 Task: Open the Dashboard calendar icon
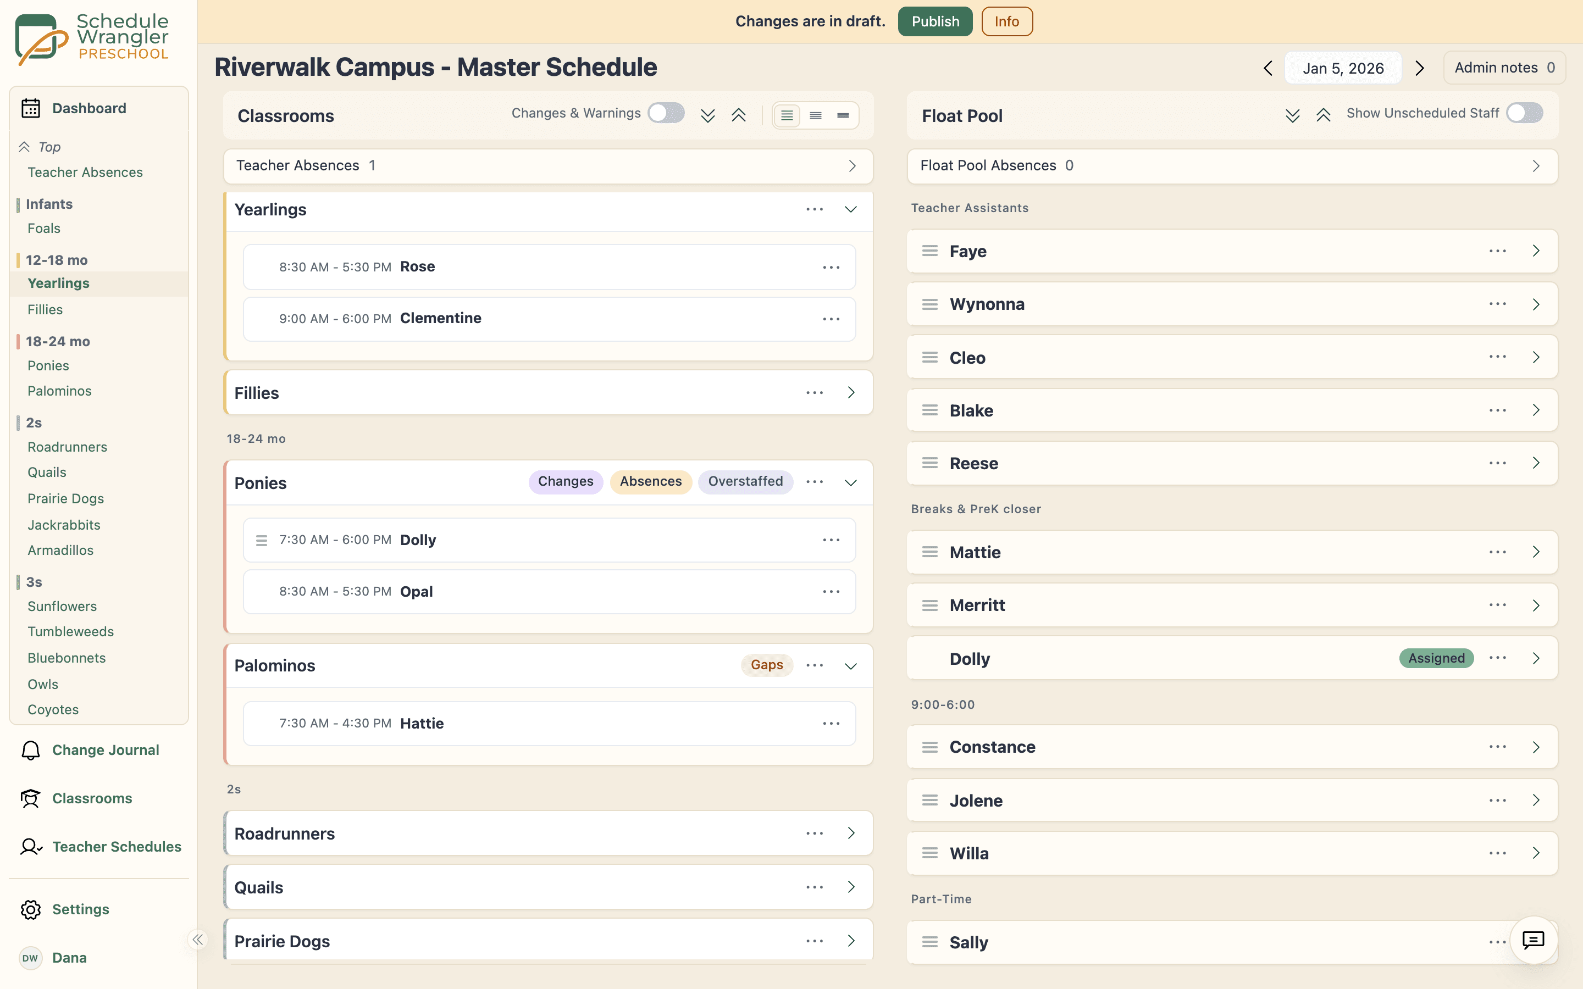point(31,108)
